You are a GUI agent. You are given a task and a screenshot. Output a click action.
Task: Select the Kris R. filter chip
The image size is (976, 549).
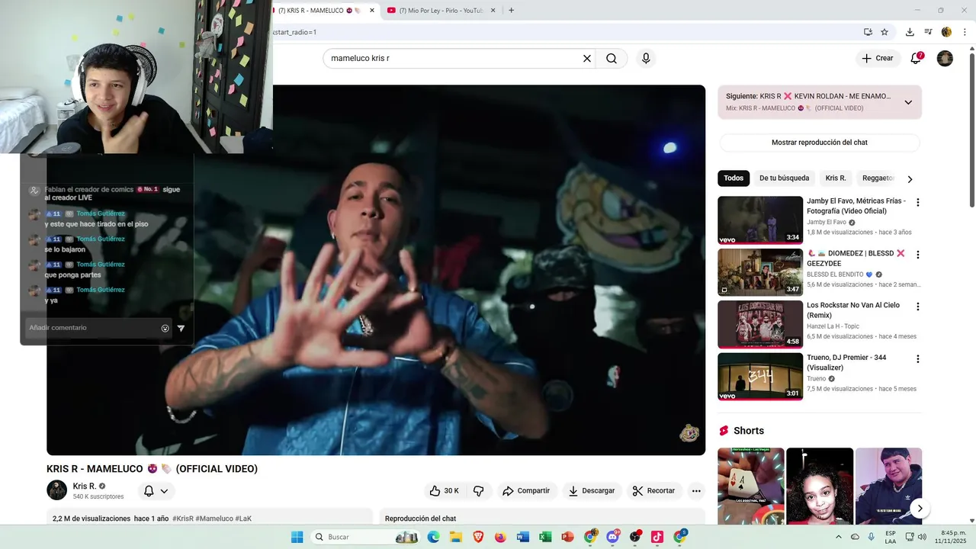(836, 178)
